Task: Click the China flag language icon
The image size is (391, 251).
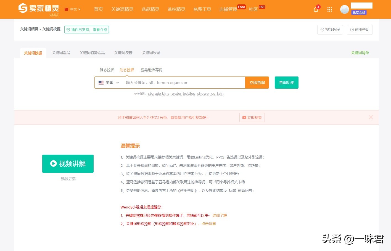Action: click(66, 9)
